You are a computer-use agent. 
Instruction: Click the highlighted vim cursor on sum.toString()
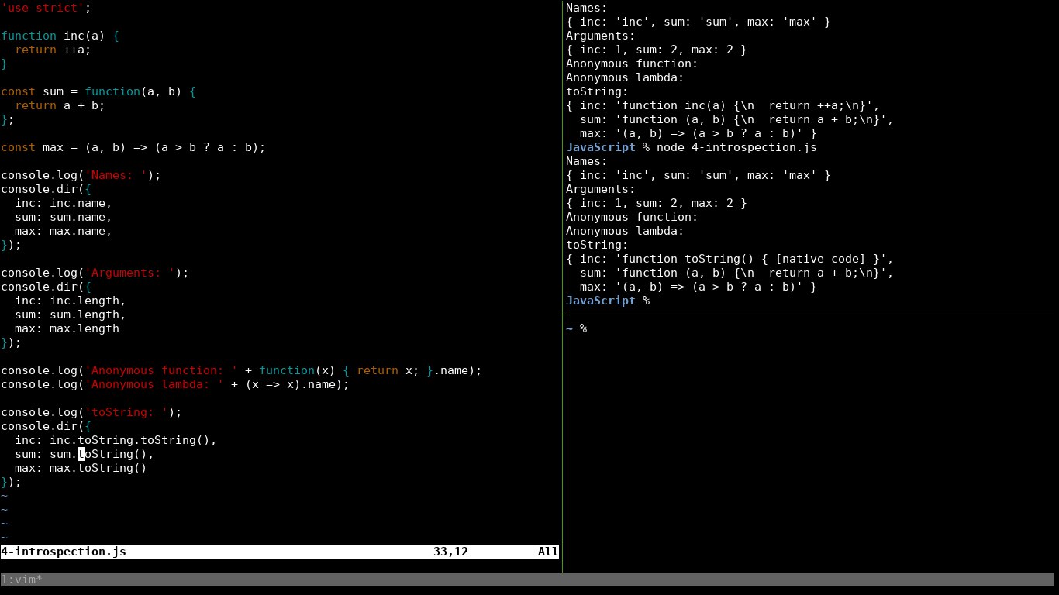(81, 454)
